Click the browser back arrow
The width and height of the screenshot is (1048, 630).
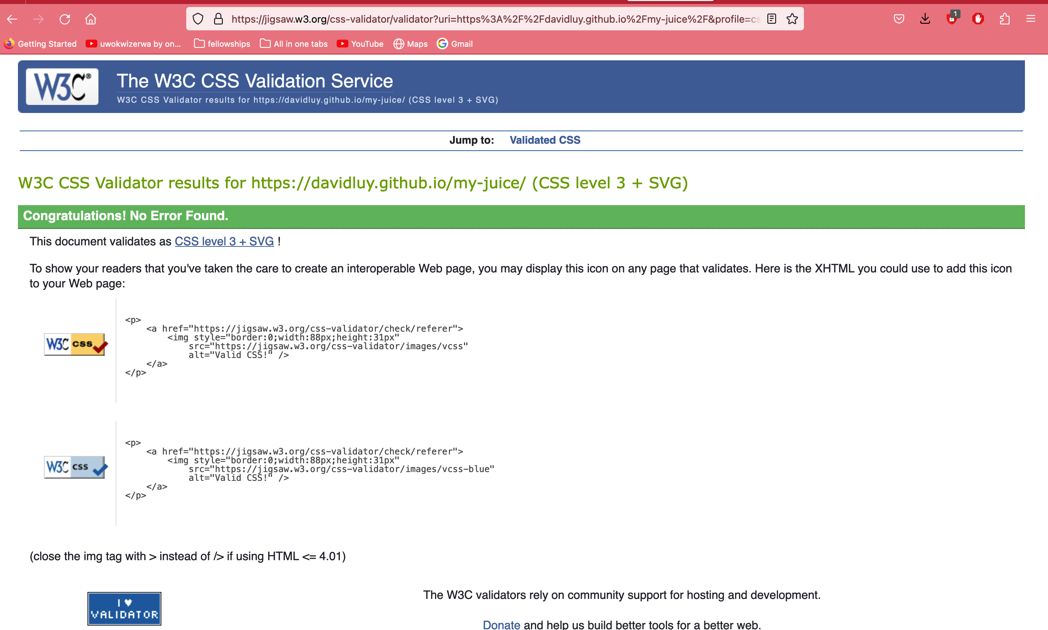(x=12, y=19)
